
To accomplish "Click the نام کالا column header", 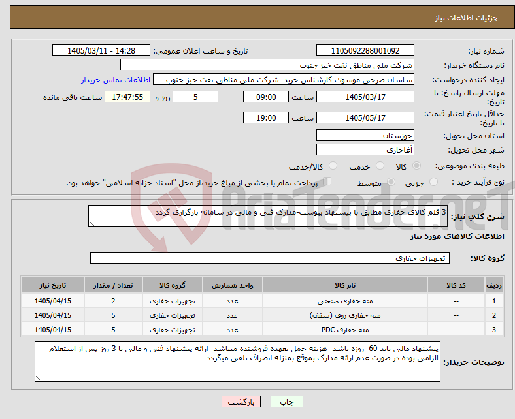I will [x=345, y=285].
